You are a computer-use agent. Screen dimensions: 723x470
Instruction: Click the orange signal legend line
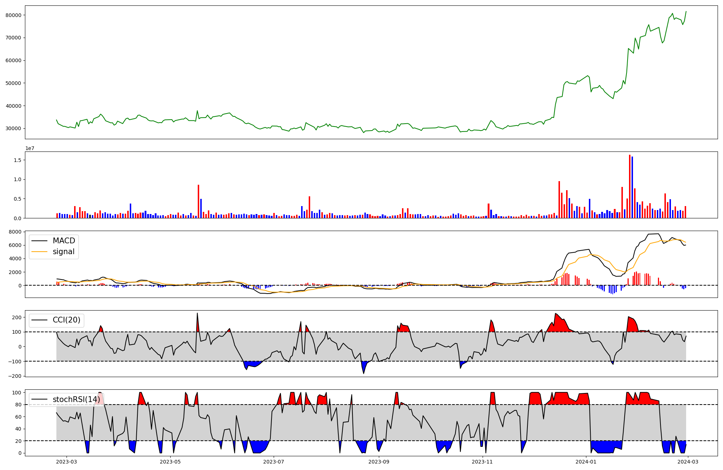40,252
